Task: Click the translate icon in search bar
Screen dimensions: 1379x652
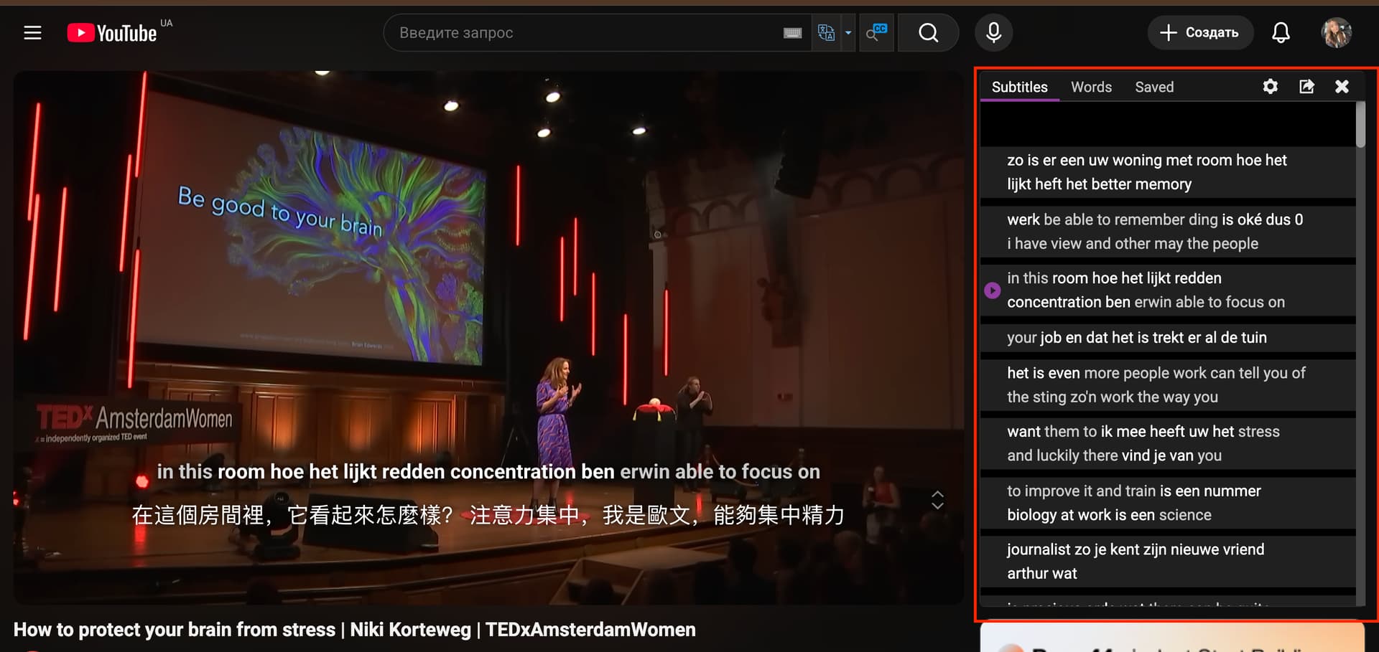Action: (x=826, y=33)
